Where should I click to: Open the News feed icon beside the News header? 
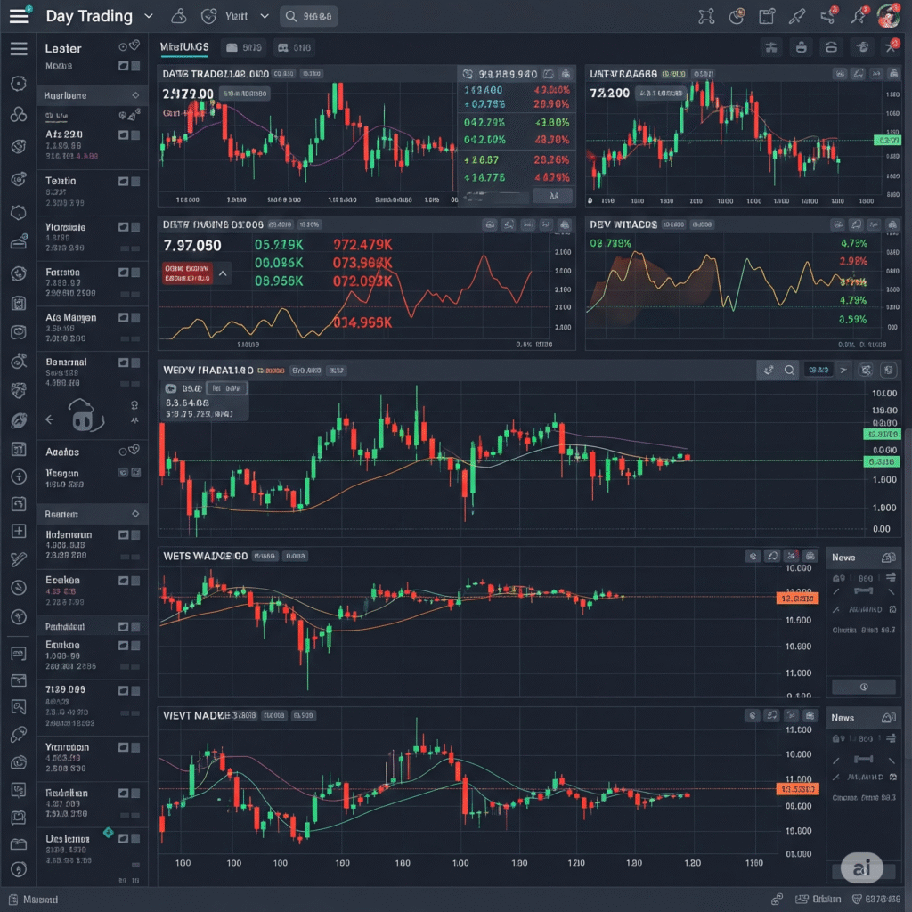pos(889,558)
